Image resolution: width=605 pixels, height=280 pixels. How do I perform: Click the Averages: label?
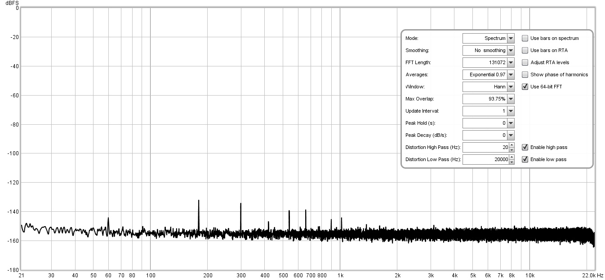click(x=417, y=75)
